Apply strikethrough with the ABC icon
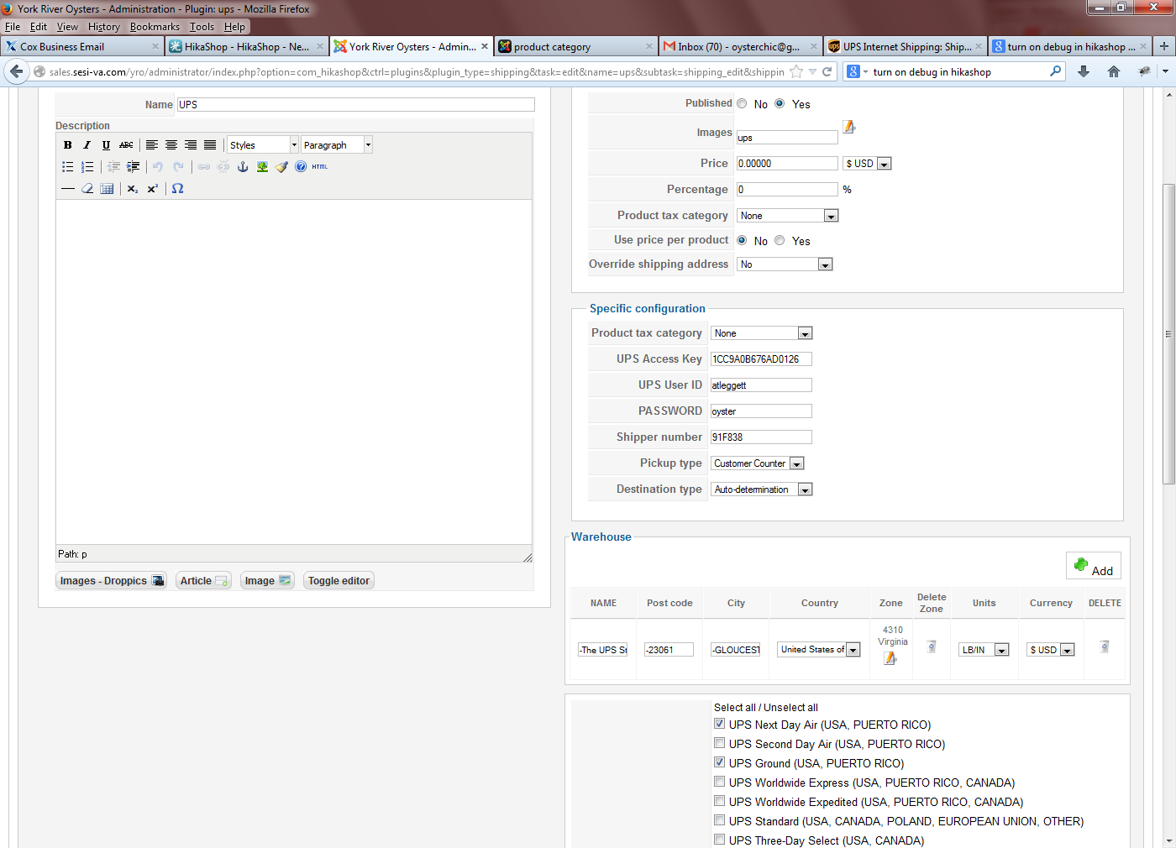Image resolution: width=1176 pixels, height=848 pixels. 126,145
